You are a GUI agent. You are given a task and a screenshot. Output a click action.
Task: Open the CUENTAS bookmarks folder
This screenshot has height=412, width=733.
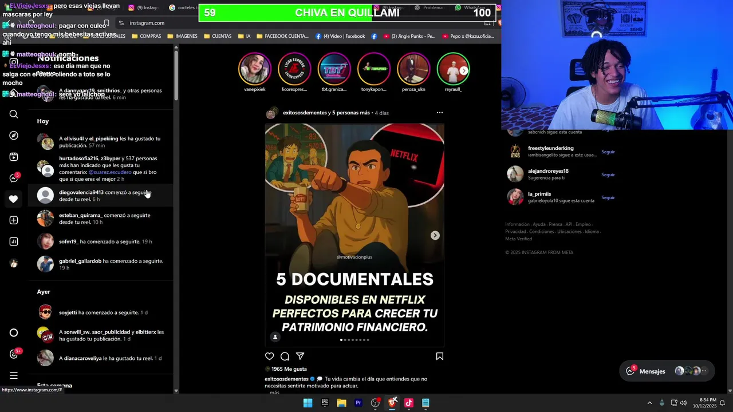click(217, 36)
